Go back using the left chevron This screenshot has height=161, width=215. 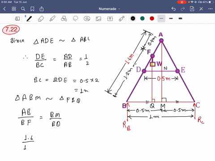coord(4,9)
